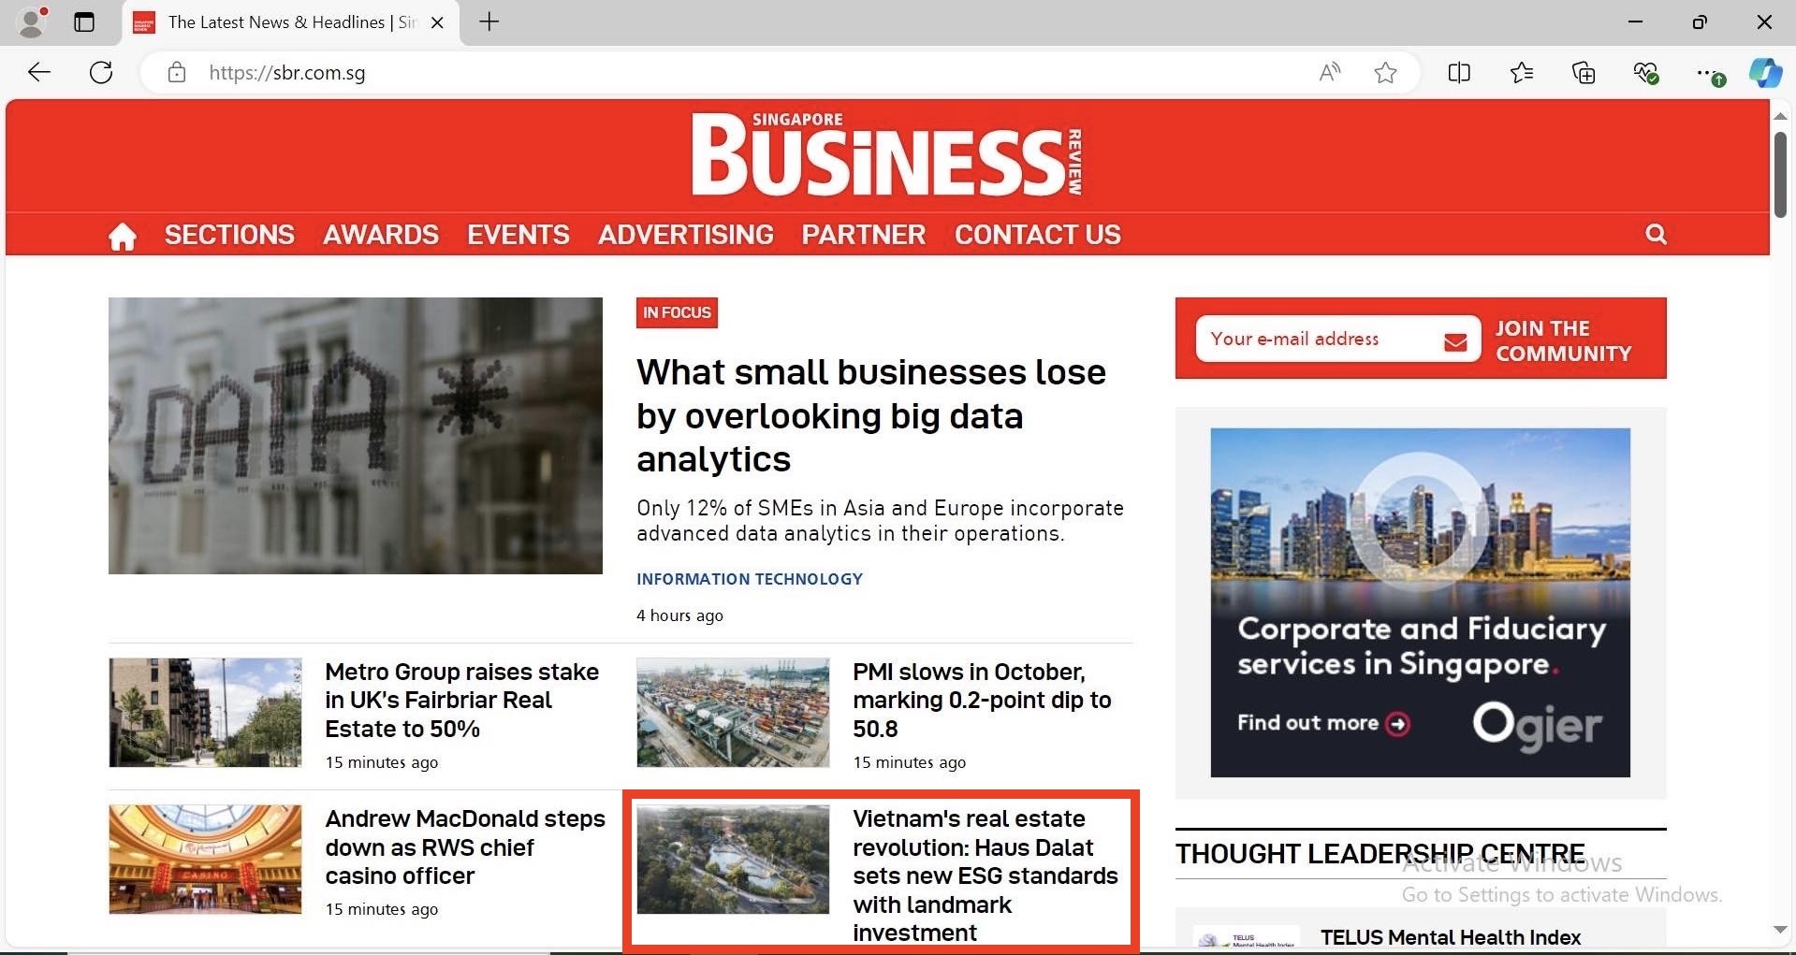Image resolution: width=1796 pixels, height=955 pixels.
Task: Add page to favorites star icon
Action: coord(1385,73)
